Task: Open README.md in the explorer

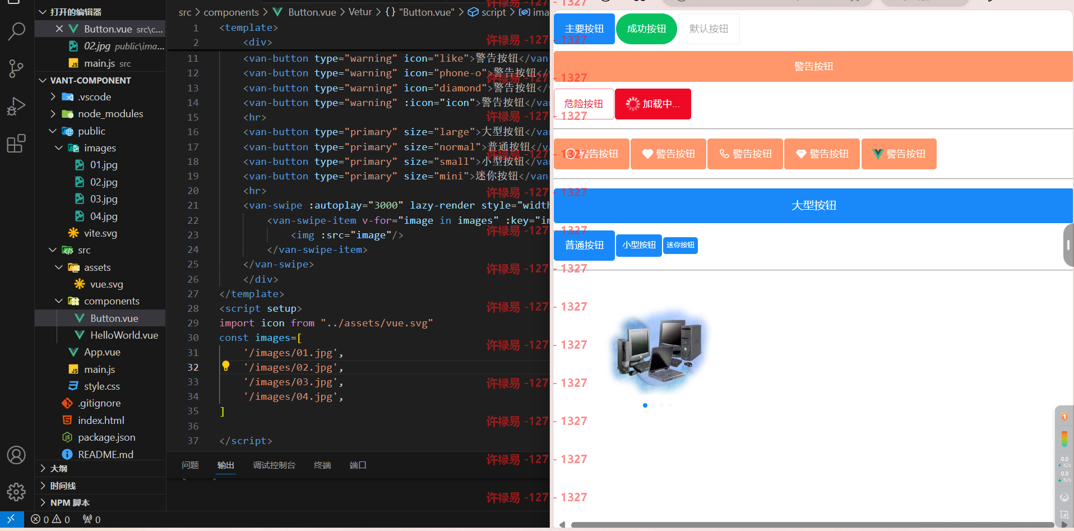Action: coord(105,454)
